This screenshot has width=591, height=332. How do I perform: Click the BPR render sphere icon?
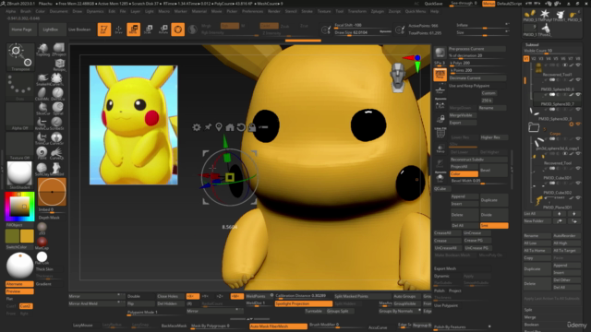click(440, 53)
